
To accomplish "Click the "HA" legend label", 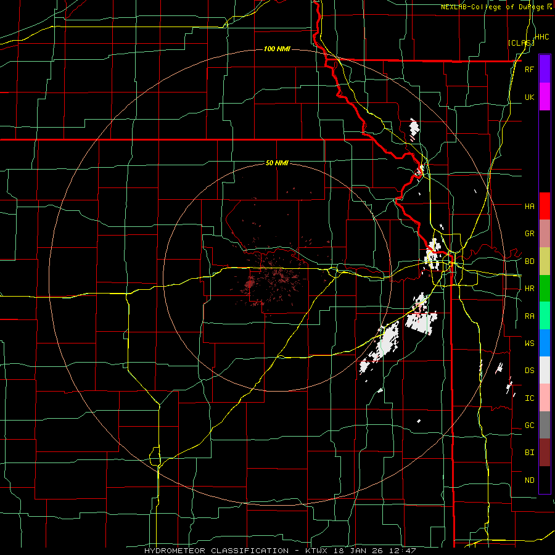I will 529,206.
